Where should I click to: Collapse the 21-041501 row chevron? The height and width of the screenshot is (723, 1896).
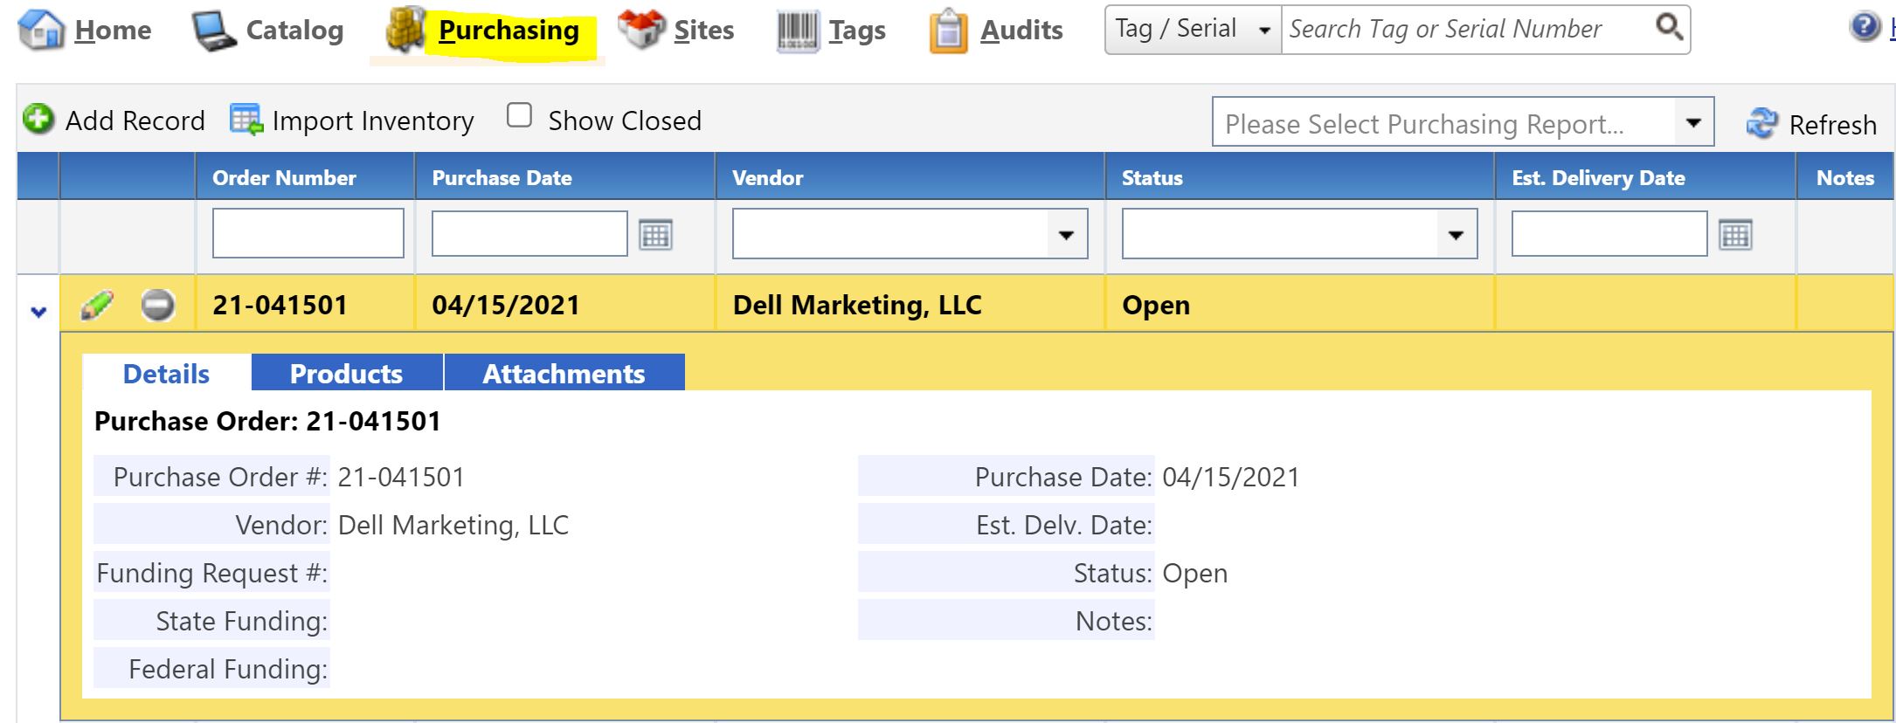pos(38,312)
